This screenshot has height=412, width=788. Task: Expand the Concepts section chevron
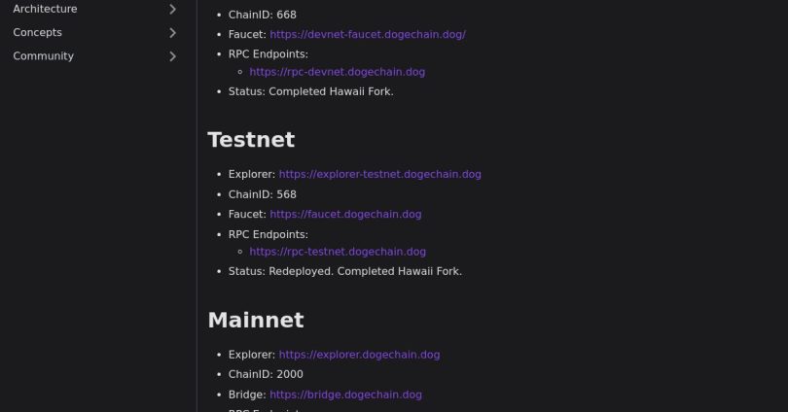(x=172, y=33)
